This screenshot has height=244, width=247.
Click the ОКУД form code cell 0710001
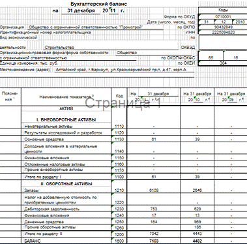[x=223, y=17]
